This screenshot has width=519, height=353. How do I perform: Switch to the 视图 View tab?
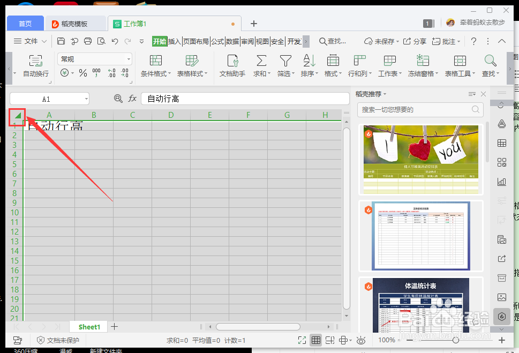(262, 41)
